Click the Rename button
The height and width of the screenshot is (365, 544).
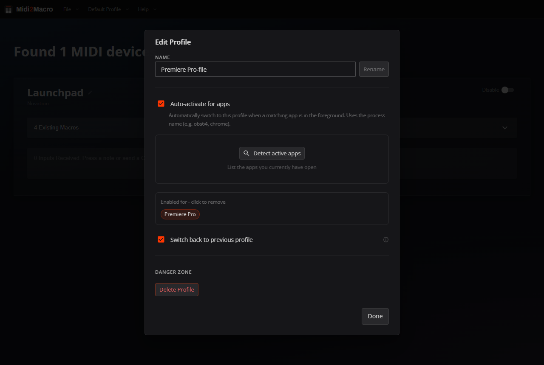pos(374,69)
